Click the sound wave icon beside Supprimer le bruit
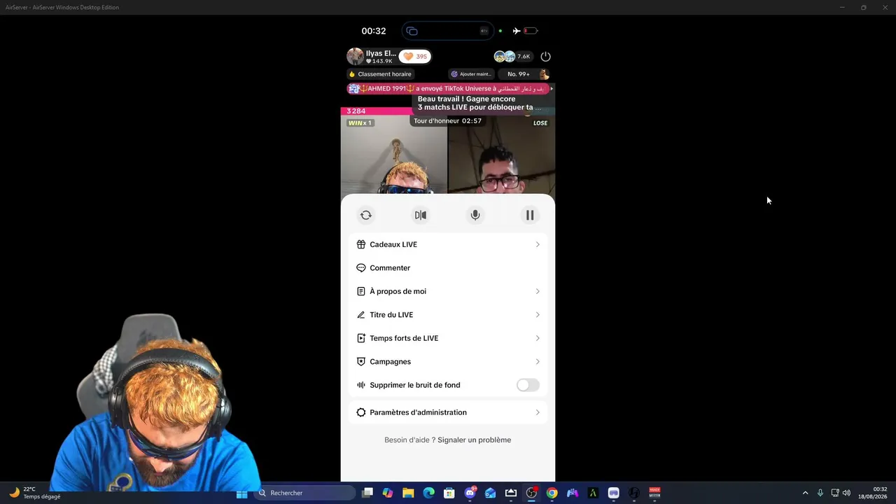This screenshot has height=504, width=896. point(361,385)
